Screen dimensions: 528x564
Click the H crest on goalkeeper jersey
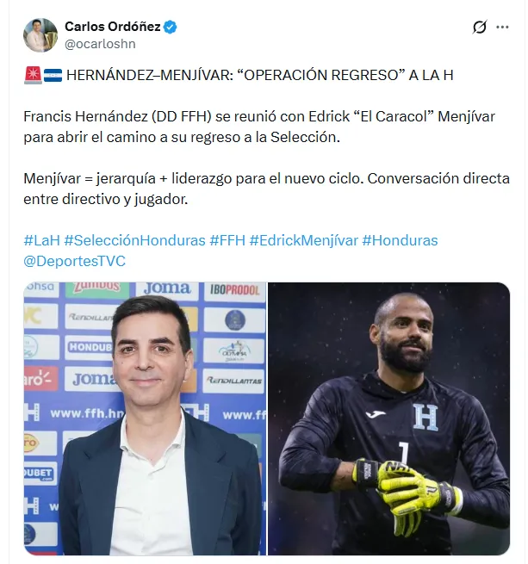tap(426, 417)
